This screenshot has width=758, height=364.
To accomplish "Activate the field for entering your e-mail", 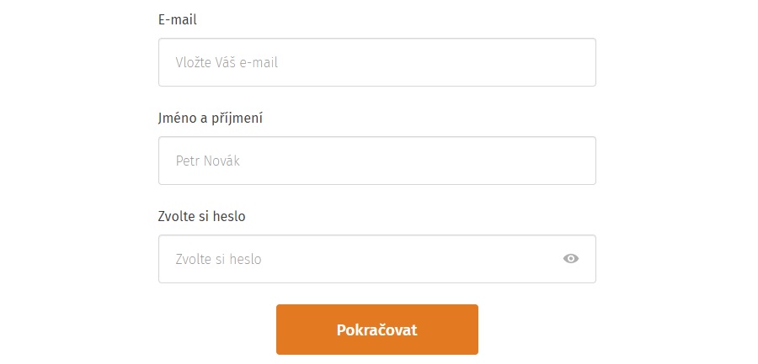I will coord(377,62).
